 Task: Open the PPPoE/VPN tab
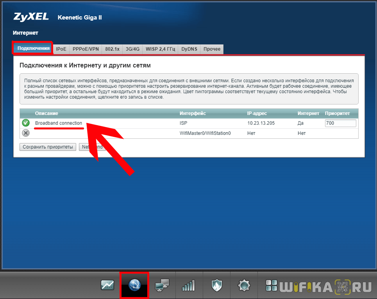pos(86,49)
